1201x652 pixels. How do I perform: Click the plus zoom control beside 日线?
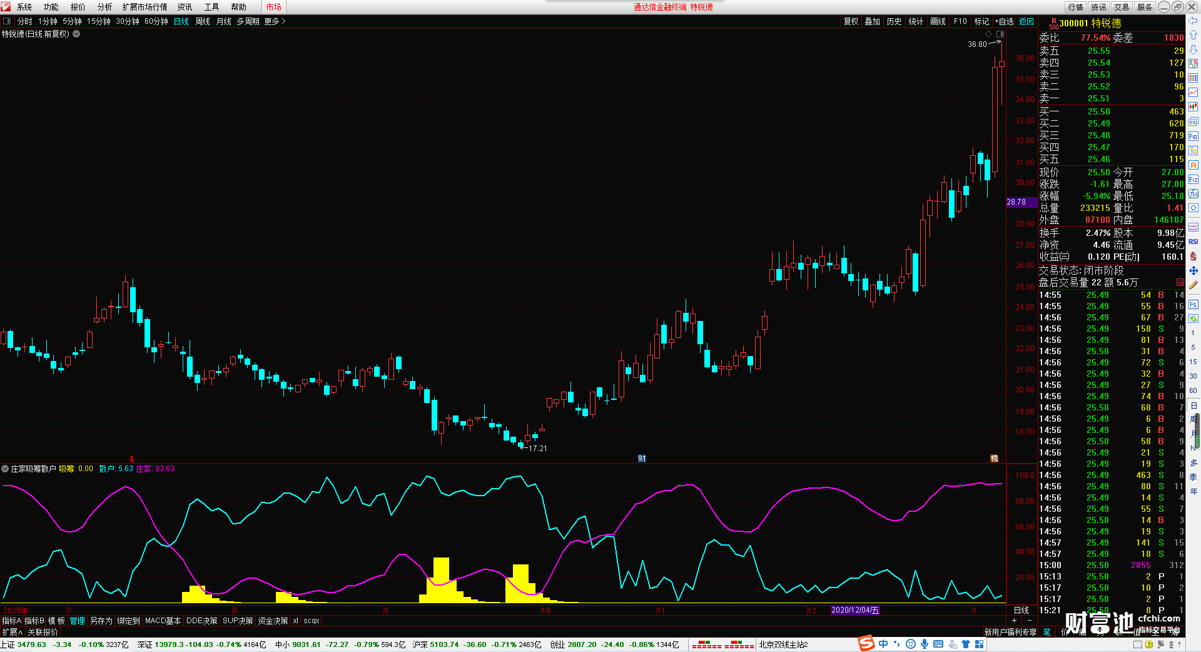1014,621
